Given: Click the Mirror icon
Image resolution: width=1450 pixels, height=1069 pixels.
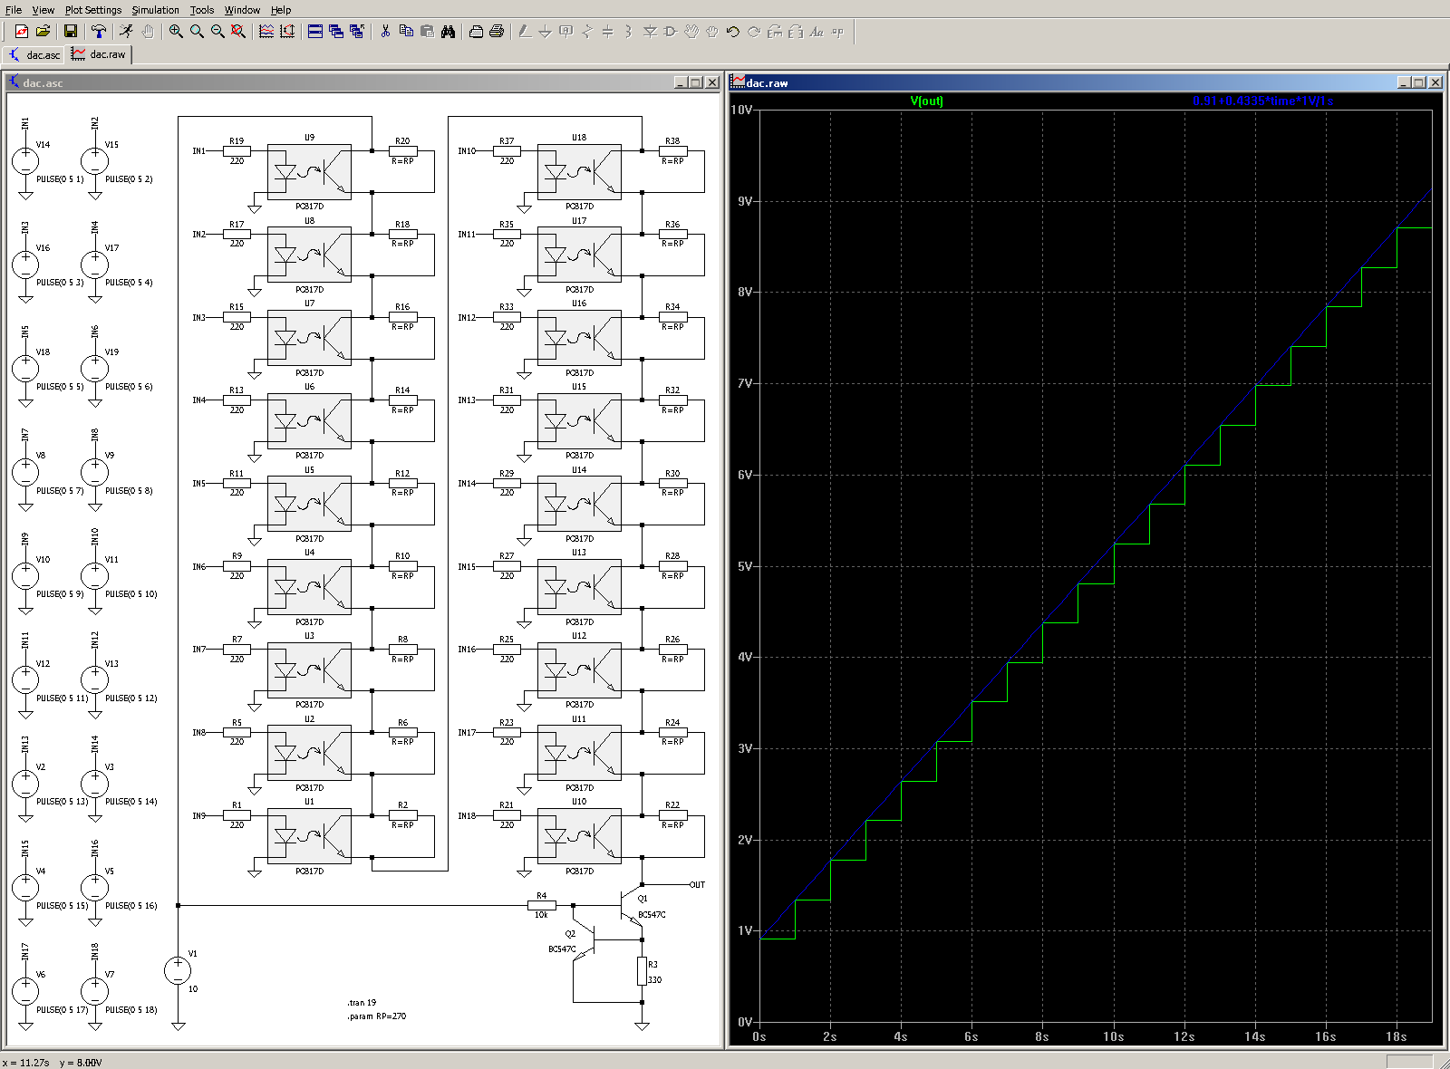Looking at the screenshot, I should pos(796,32).
